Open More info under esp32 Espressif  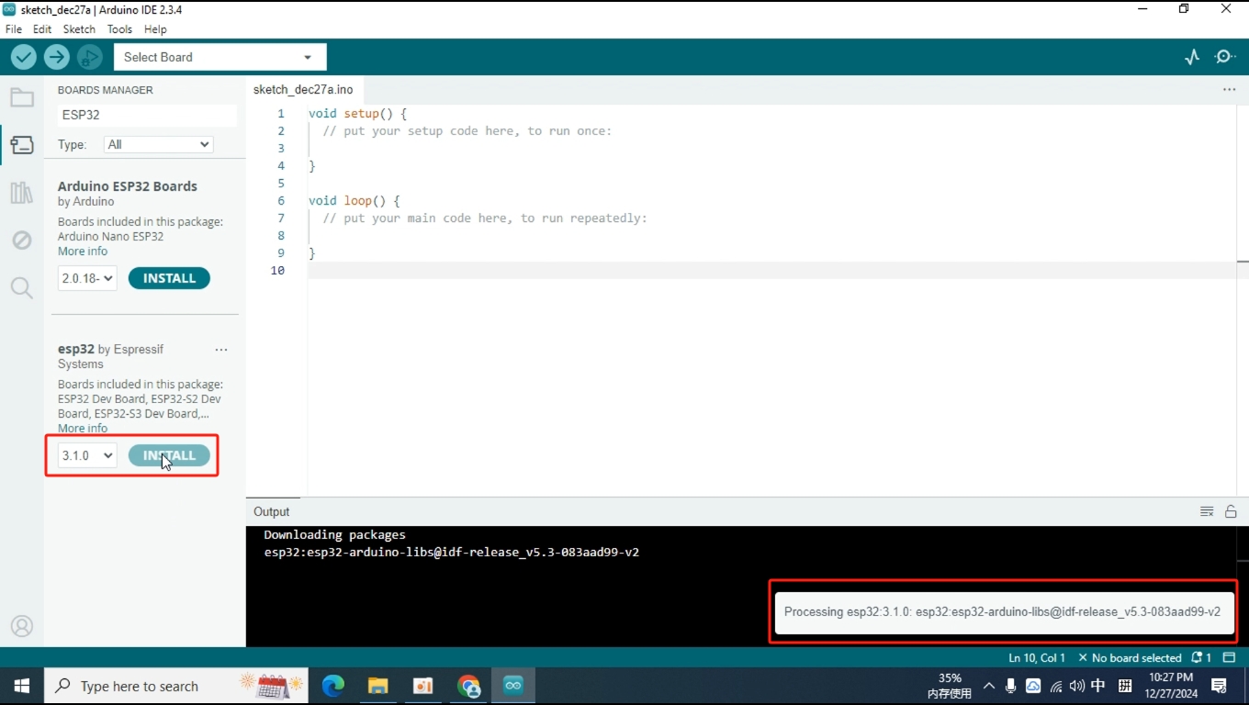pyautogui.click(x=83, y=429)
